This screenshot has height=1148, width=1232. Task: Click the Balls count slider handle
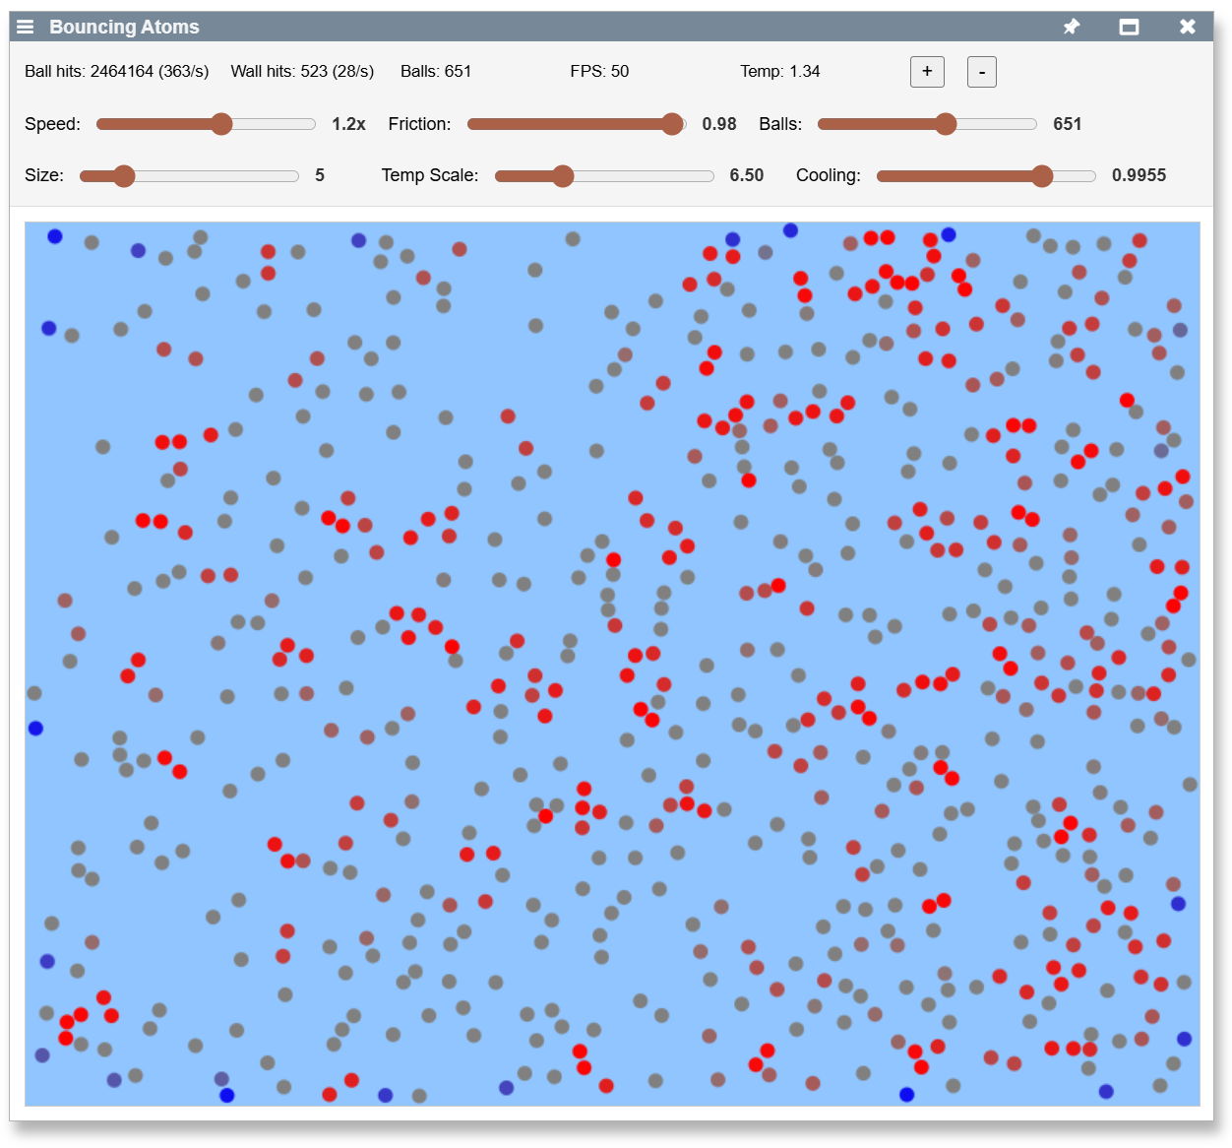pos(946,124)
